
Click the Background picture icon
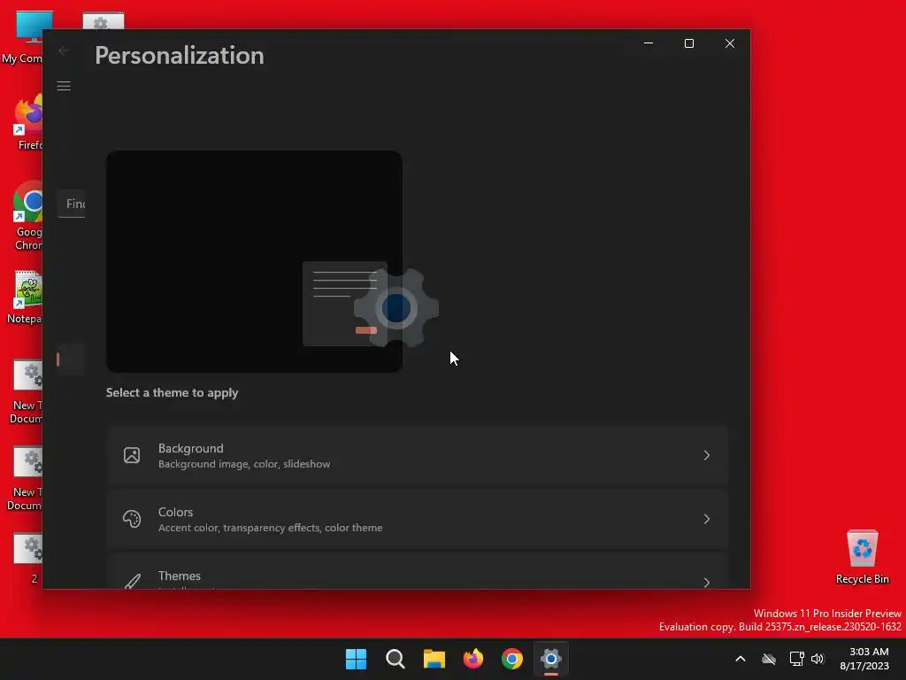pyautogui.click(x=132, y=456)
